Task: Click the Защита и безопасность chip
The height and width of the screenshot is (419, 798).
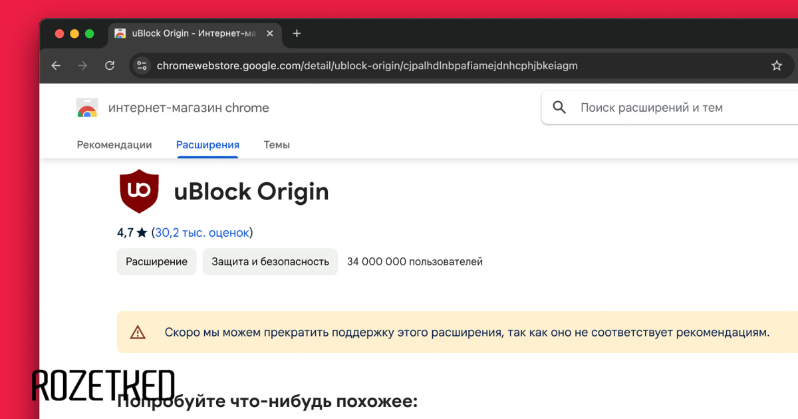Action: [x=270, y=262]
